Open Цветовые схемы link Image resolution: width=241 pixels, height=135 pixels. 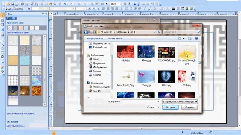tap(16, 126)
